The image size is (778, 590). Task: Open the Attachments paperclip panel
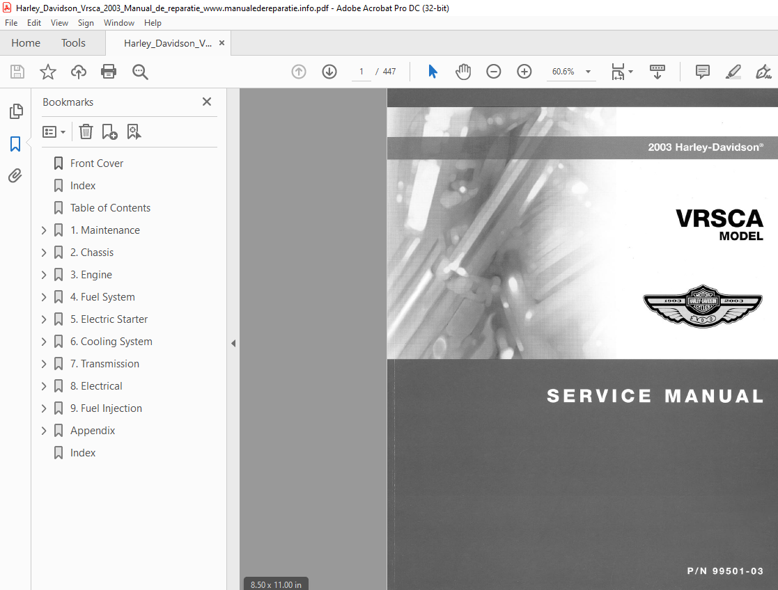(x=15, y=175)
